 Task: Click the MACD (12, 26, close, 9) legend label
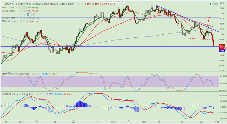17,94
